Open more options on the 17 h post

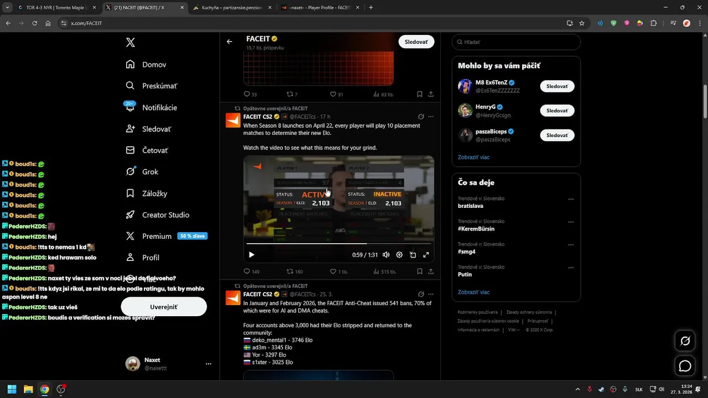coord(431,117)
